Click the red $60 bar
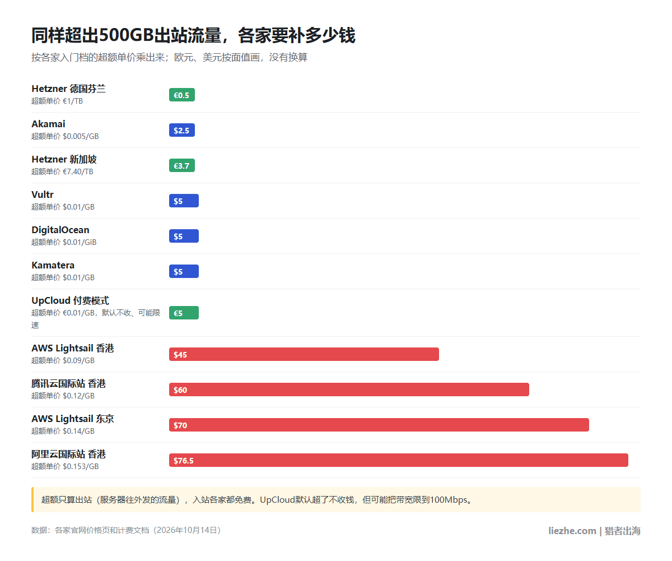The height and width of the screenshot is (561, 672). 349,390
